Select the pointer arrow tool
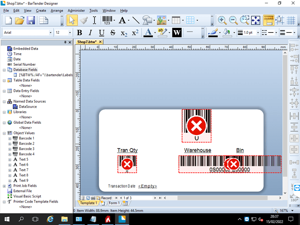 pyautogui.click(x=72, y=20)
